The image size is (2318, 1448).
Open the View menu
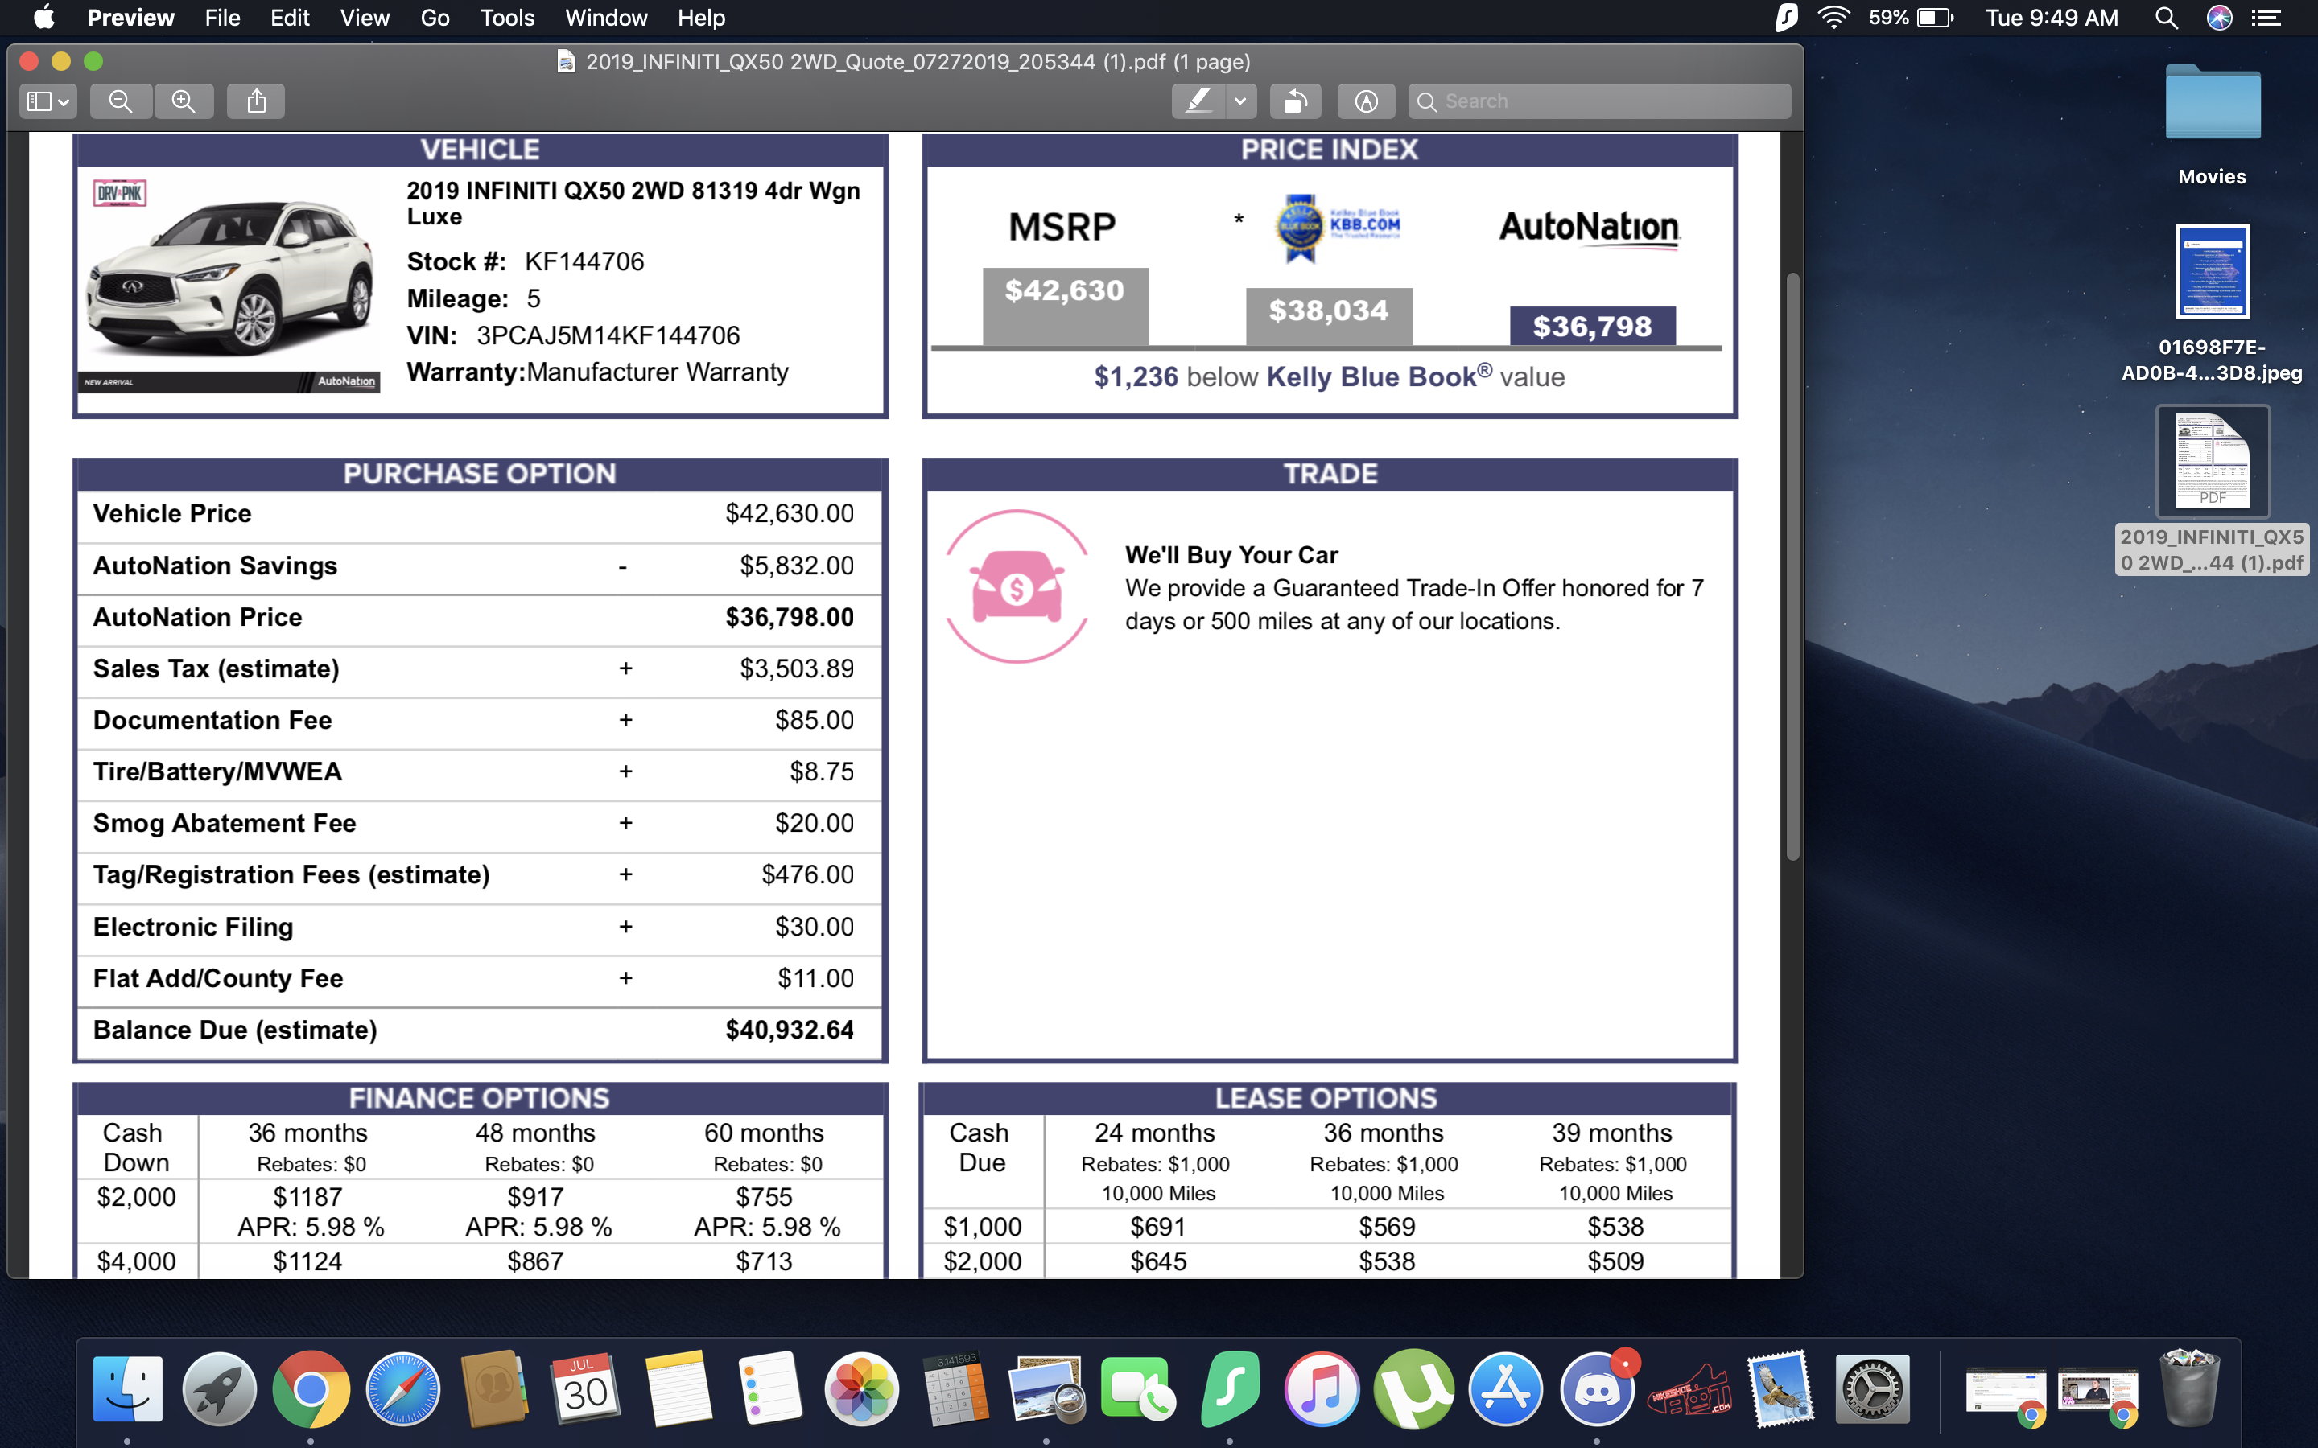coord(365,17)
